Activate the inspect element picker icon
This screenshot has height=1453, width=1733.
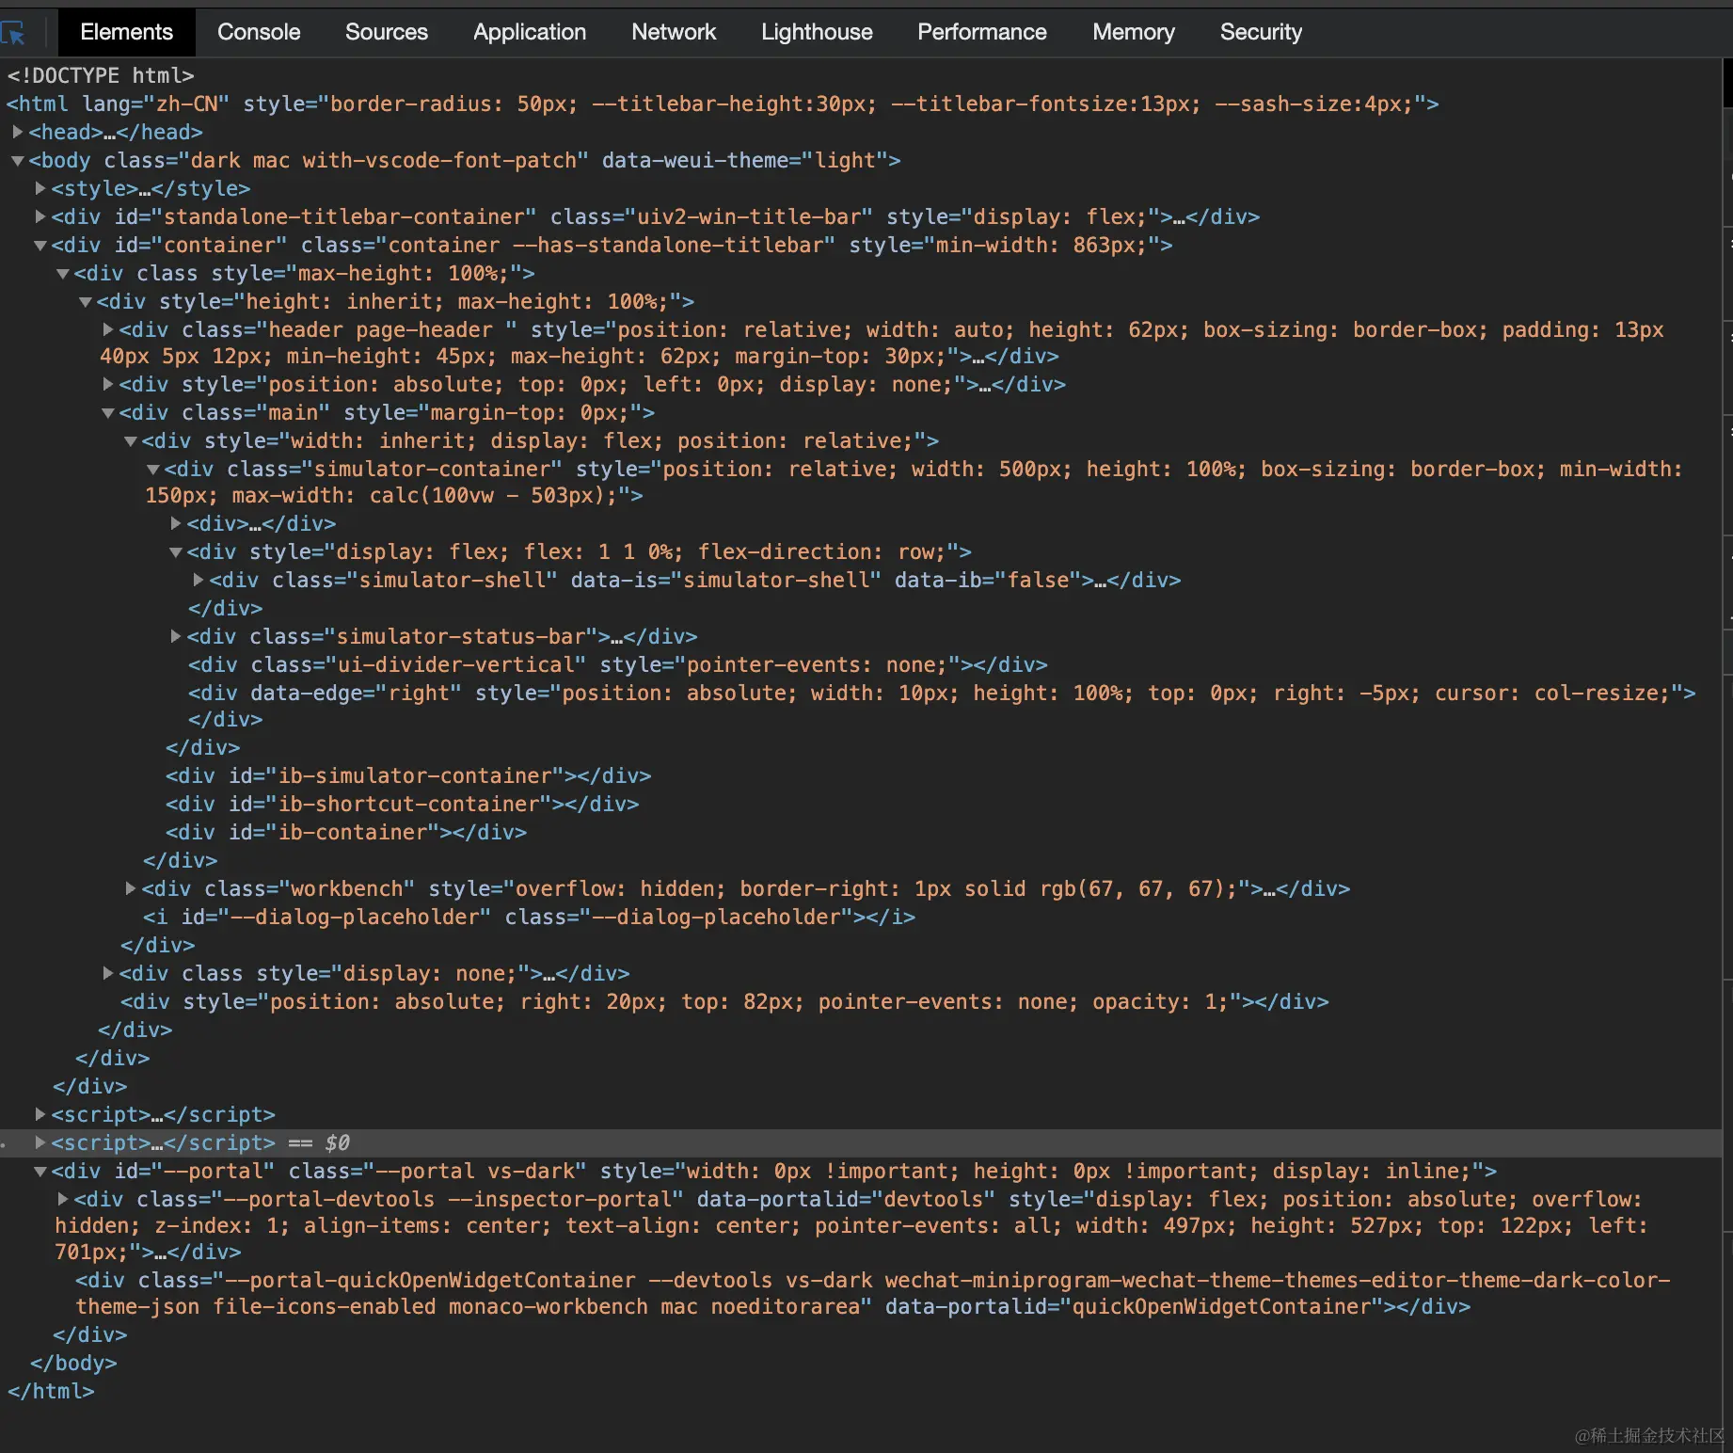pos(13,34)
